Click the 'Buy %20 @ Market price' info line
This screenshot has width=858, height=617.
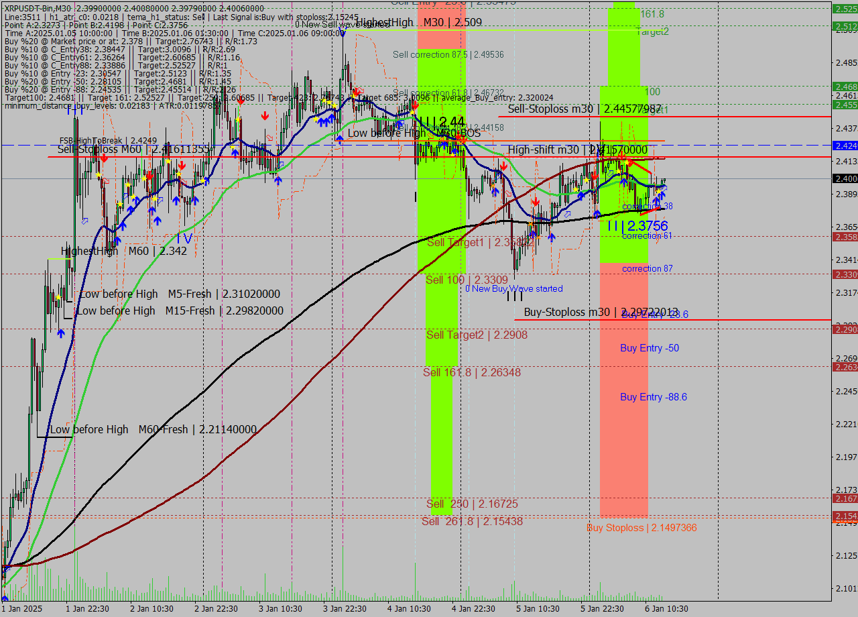(131, 41)
